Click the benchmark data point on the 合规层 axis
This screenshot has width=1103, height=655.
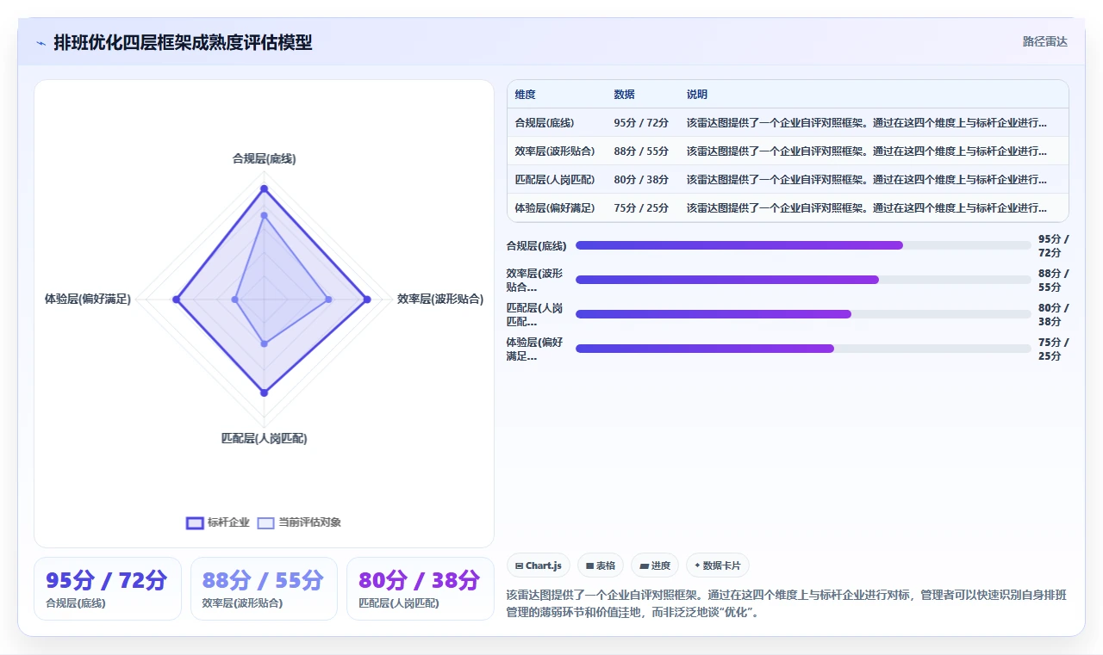(x=264, y=188)
